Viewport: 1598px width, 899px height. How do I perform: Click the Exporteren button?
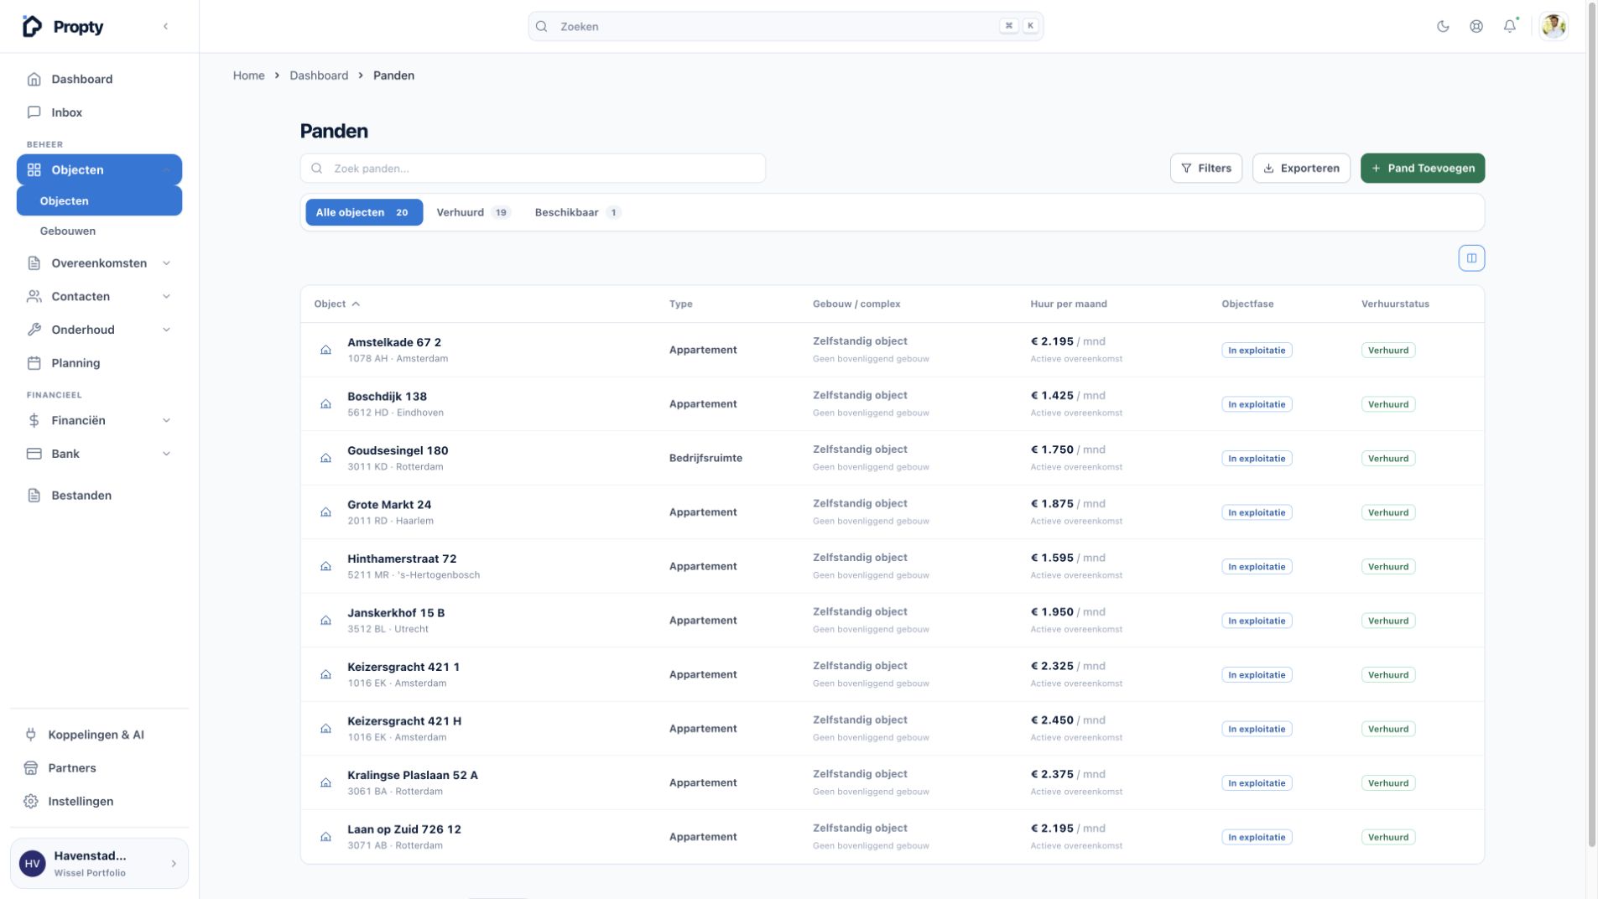1301,168
